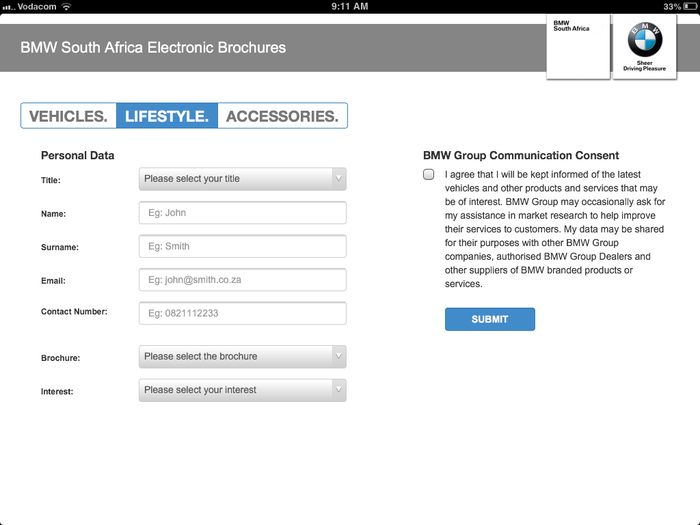Click the BMW roundel logo

click(645, 40)
